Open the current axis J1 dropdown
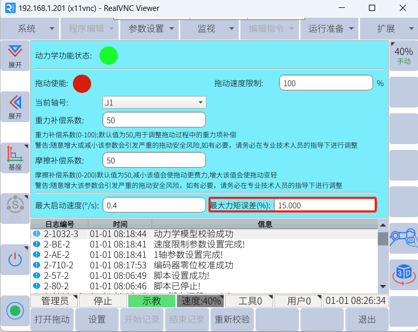The width and height of the screenshot is (418, 332). coord(154,103)
